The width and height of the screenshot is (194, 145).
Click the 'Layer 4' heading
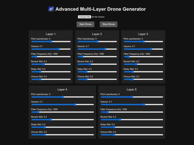click(62, 90)
